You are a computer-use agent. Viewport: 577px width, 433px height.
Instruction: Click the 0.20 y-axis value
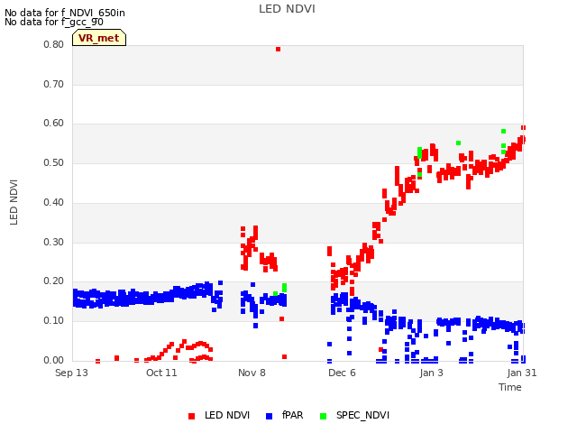(54, 281)
